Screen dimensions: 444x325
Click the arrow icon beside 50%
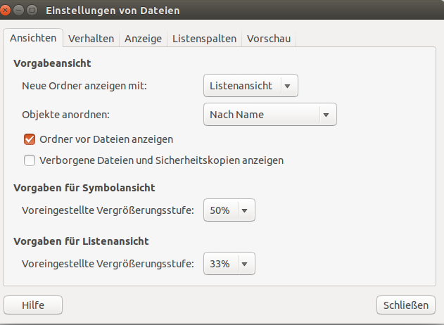[x=245, y=210]
